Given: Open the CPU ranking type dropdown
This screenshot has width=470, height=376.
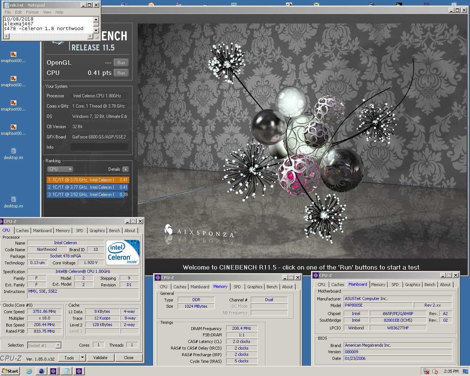Looking at the screenshot, I should coord(60,169).
